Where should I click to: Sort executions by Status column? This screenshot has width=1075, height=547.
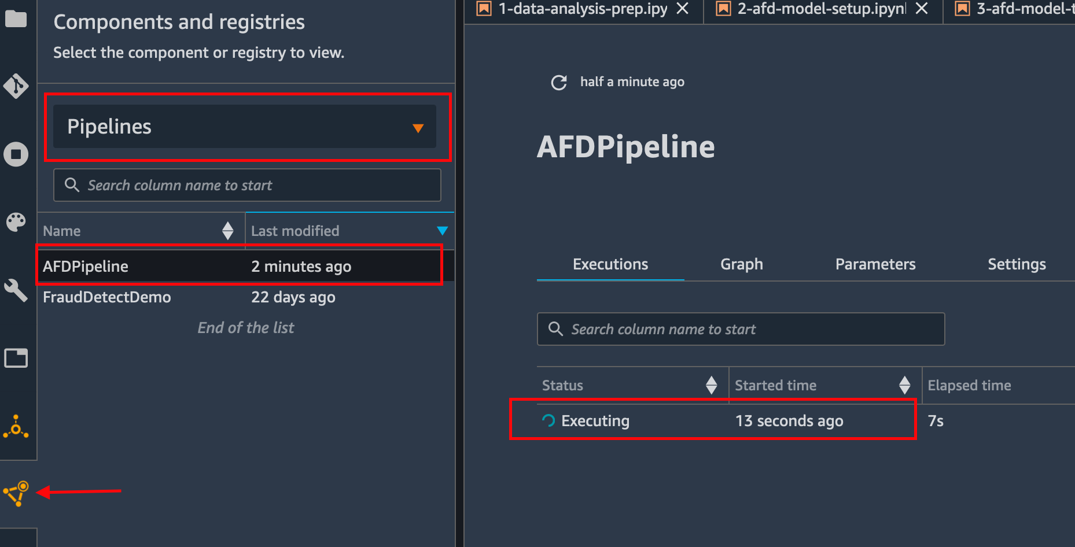(x=711, y=385)
